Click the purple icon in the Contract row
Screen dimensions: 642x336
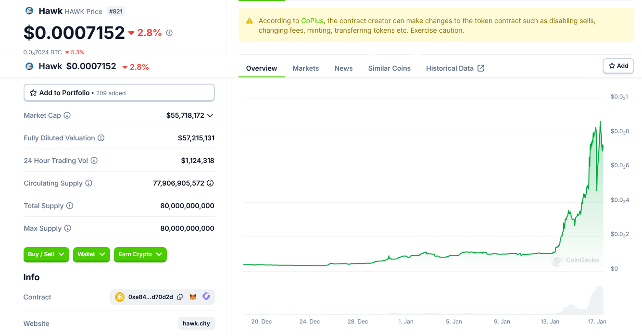click(206, 297)
